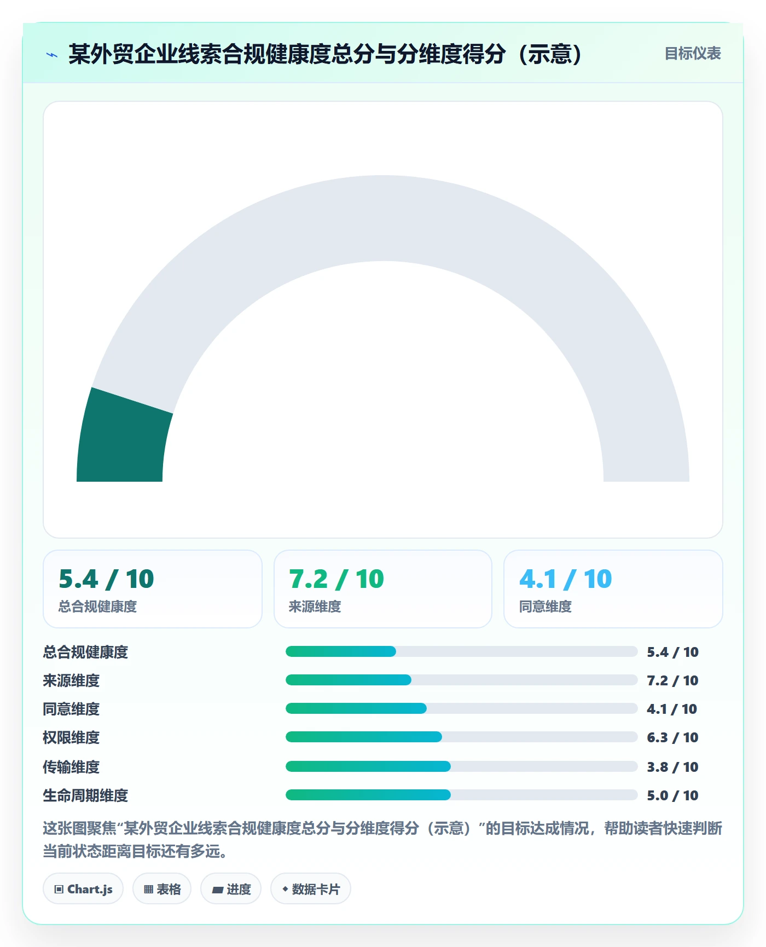This screenshot has width=766, height=947.
Task: Click the diamond icon in the 数据卡片 chip
Action: [285, 888]
